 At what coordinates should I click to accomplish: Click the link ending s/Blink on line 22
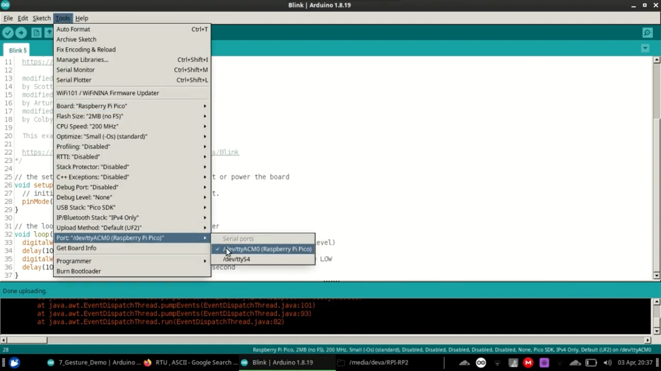tap(225, 152)
